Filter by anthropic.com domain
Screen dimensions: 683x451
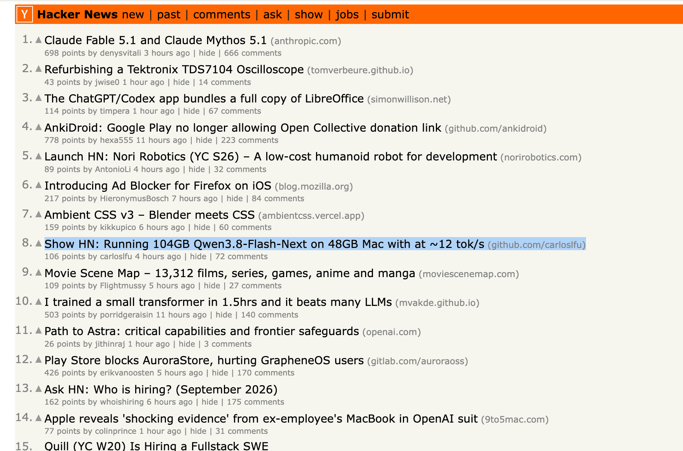point(306,41)
